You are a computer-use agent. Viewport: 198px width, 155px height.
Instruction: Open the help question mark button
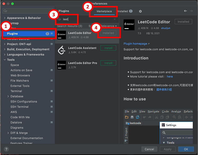(x=6, y=149)
